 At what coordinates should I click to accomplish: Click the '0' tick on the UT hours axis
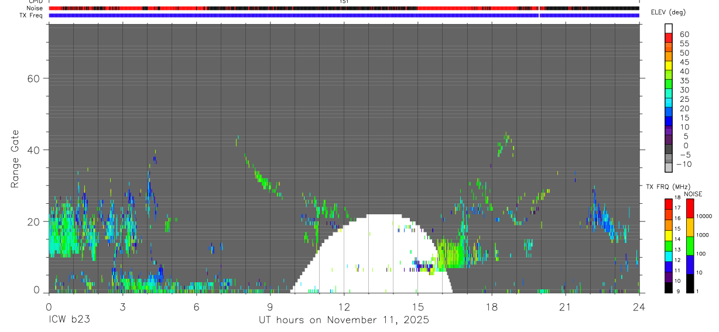click(49, 306)
